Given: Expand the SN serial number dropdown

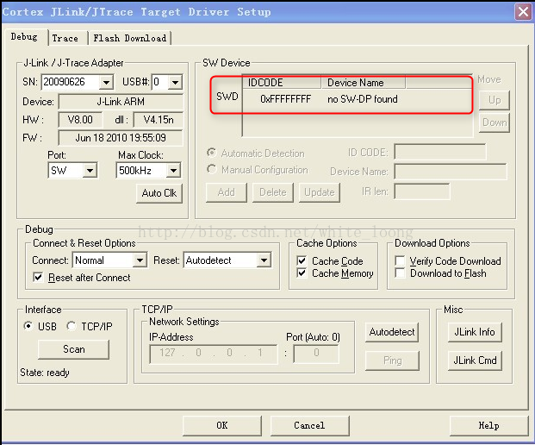Looking at the screenshot, I should pos(106,83).
